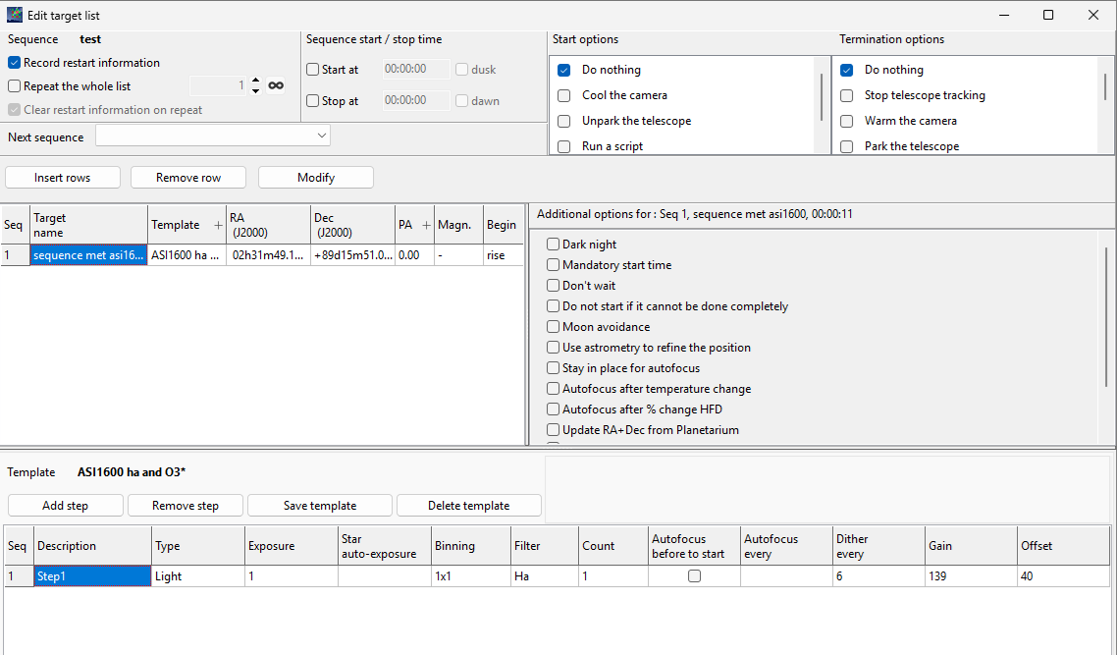
Task: Click the Start options list scrollbar
Action: (822, 97)
